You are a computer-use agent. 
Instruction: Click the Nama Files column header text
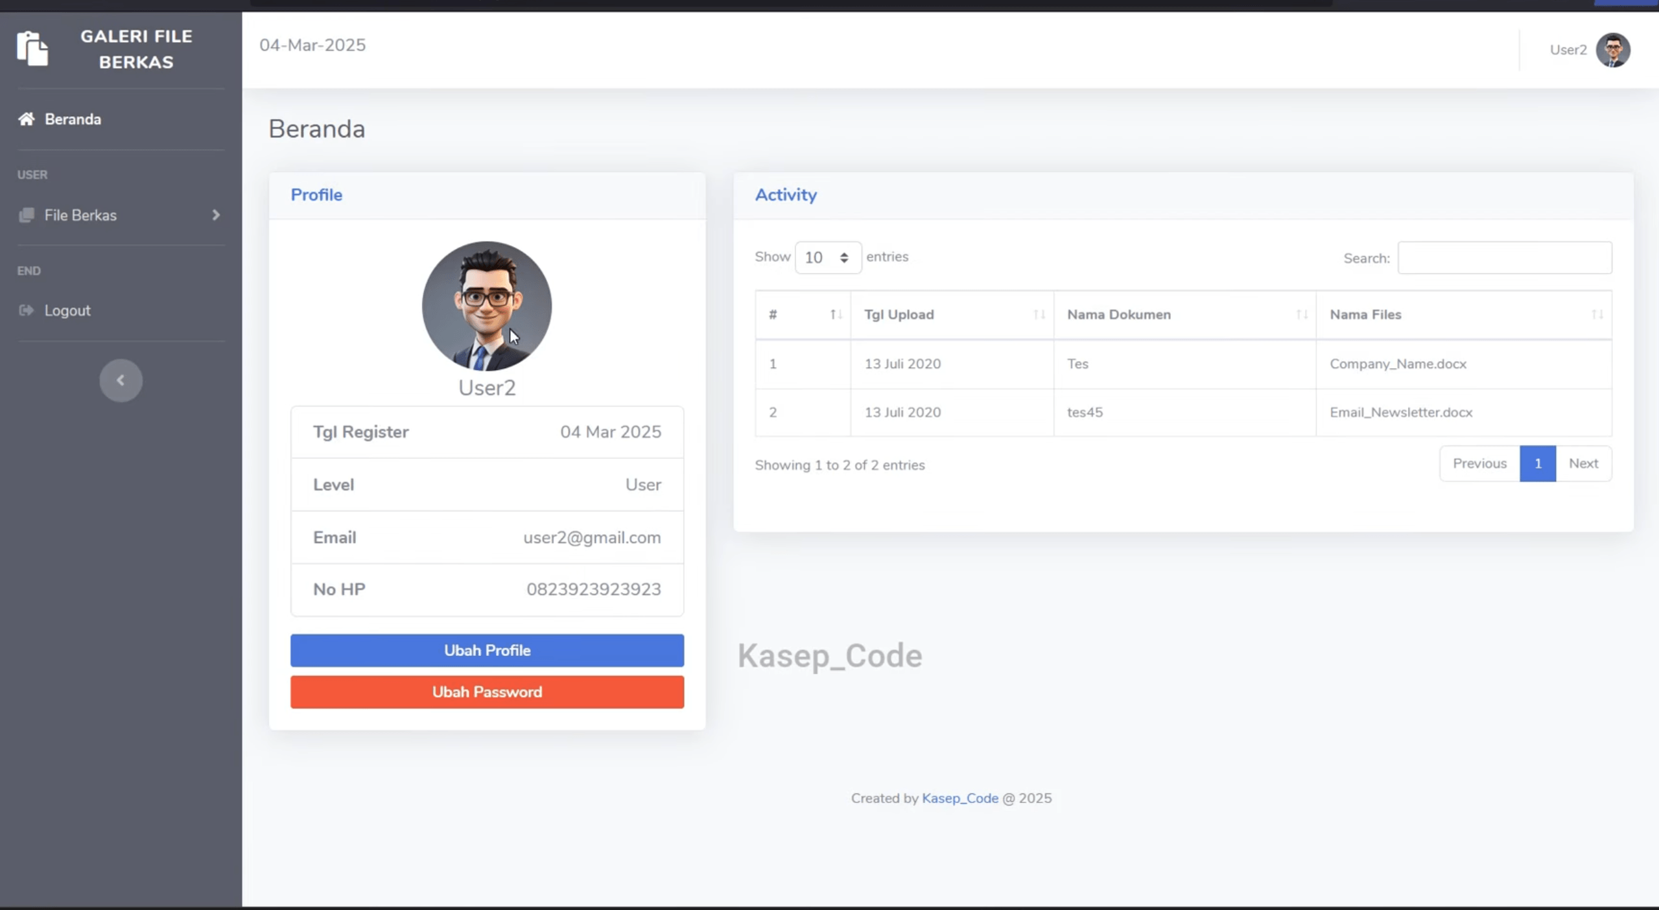pos(1365,314)
